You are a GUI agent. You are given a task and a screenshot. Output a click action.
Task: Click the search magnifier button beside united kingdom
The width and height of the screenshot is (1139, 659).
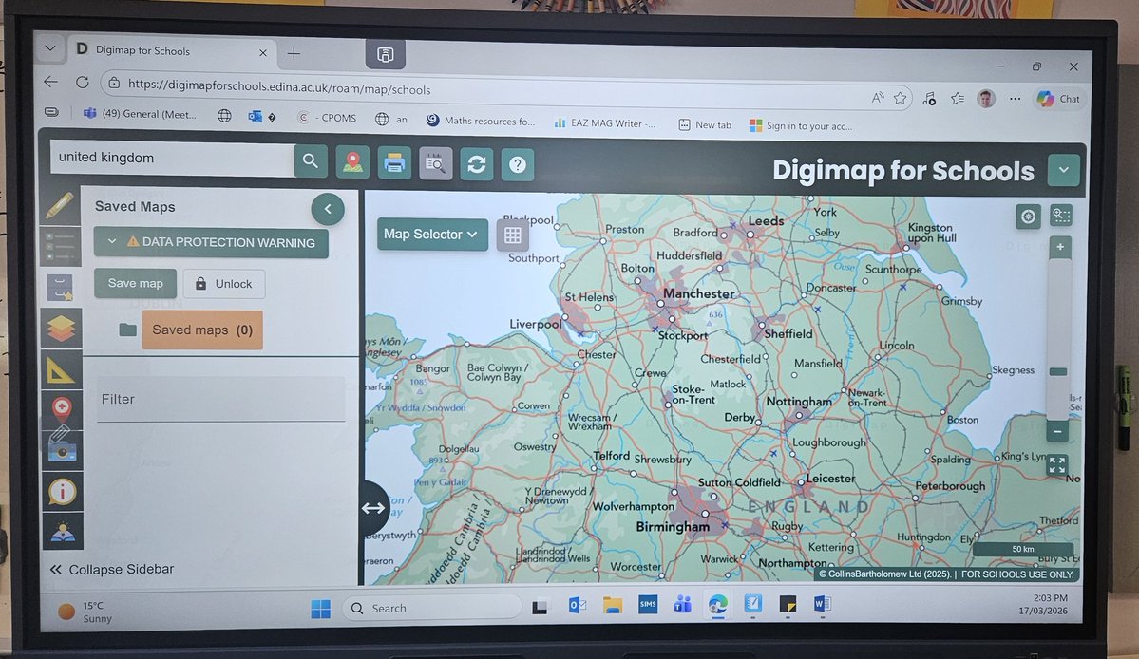point(311,161)
